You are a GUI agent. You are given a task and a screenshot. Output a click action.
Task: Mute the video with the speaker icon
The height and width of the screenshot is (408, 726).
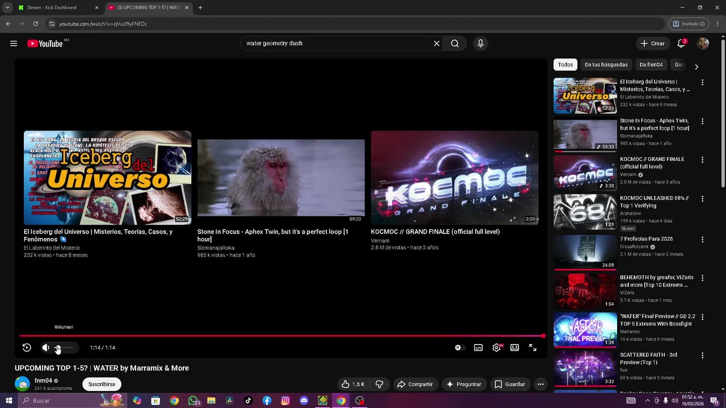(x=46, y=348)
